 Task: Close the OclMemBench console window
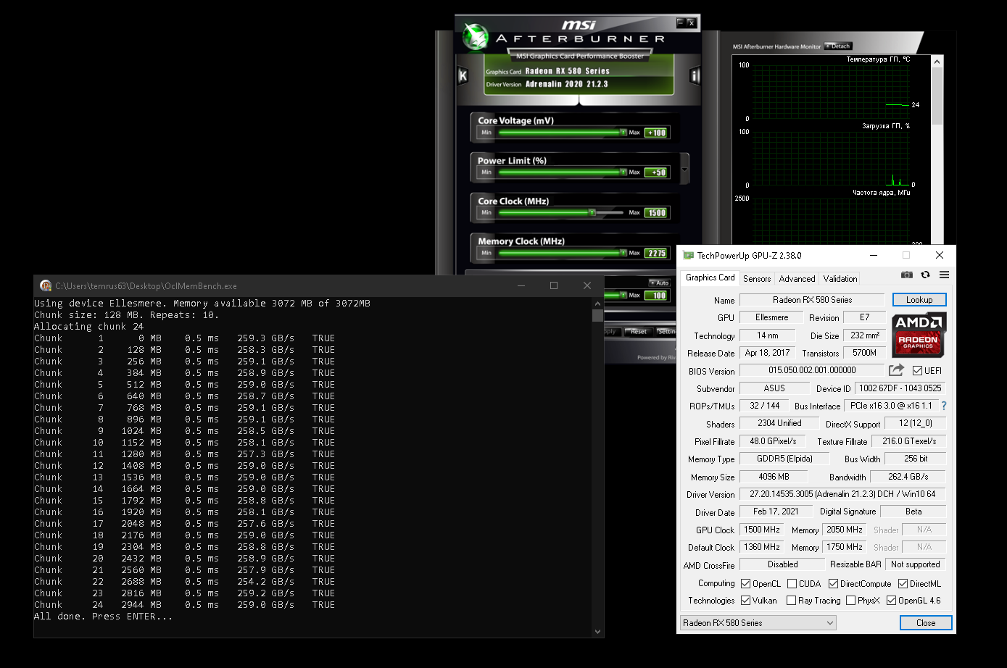(x=587, y=285)
